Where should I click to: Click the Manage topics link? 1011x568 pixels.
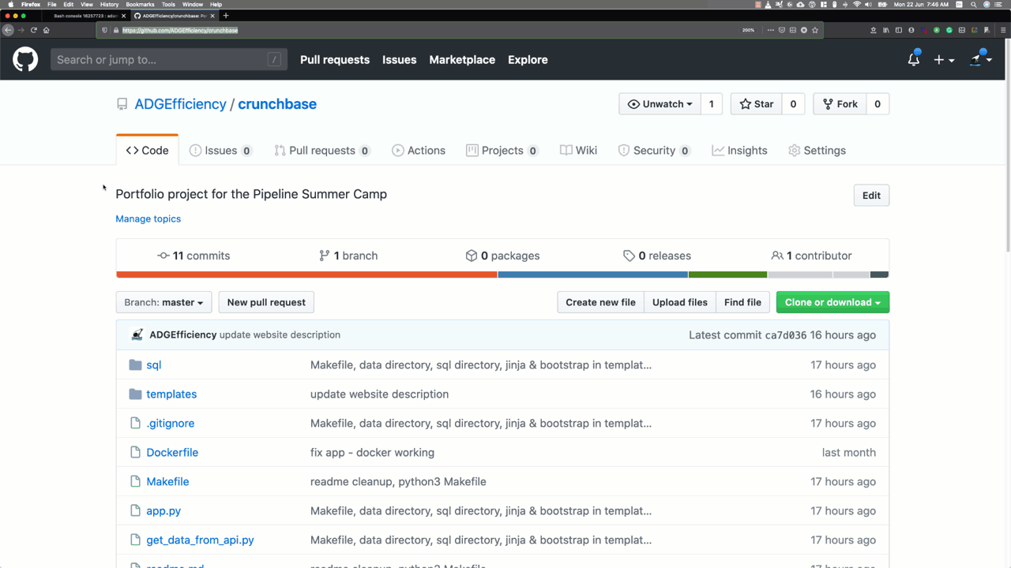148,219
